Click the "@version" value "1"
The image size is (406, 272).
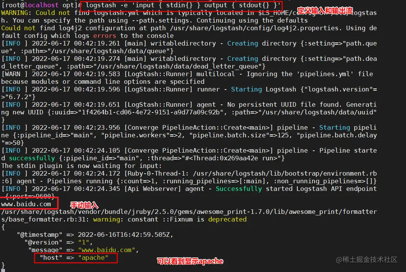click(x=83, y=242)
